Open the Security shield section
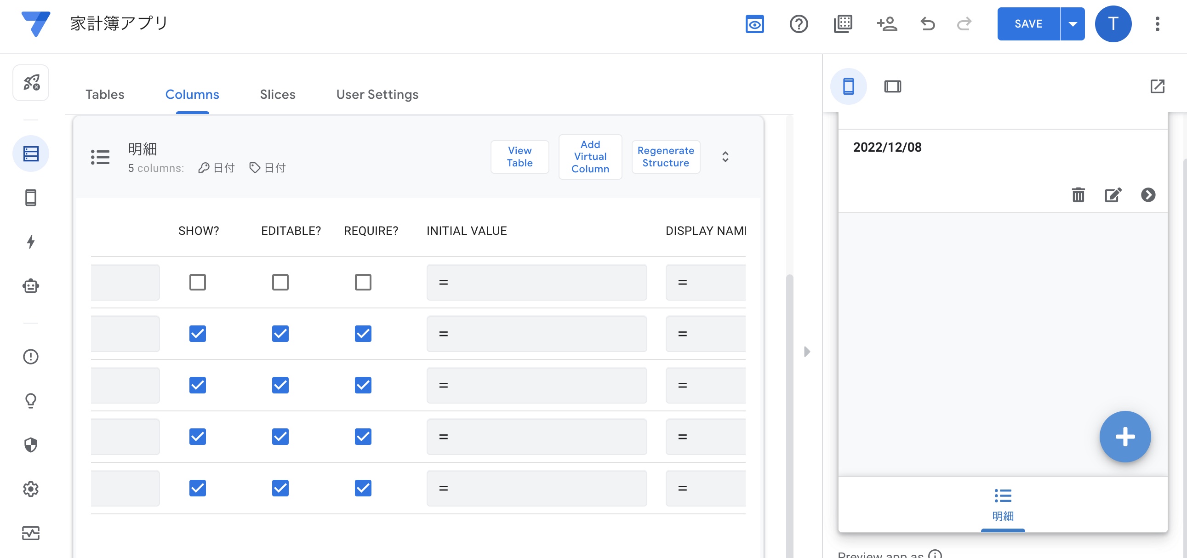The image size is (1187, 558). 30,444
